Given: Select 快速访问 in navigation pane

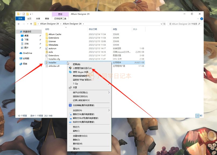Looking at the screenshot, I should [28, 32].
